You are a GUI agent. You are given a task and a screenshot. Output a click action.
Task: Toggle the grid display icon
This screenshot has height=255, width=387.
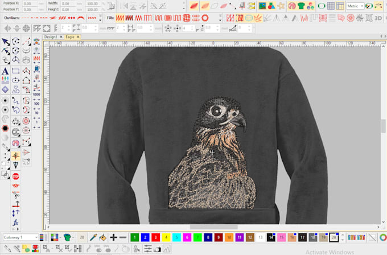click(x=331, y=6)
